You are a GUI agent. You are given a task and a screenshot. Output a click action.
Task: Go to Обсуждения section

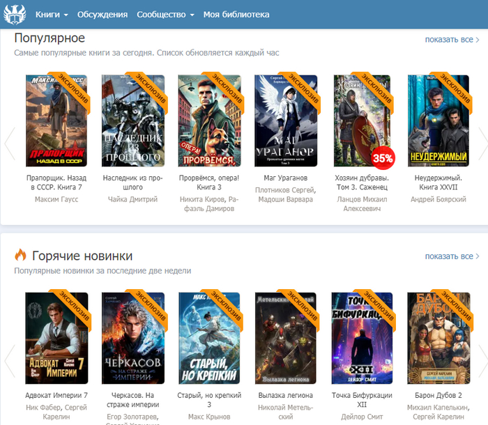(102, 15)
